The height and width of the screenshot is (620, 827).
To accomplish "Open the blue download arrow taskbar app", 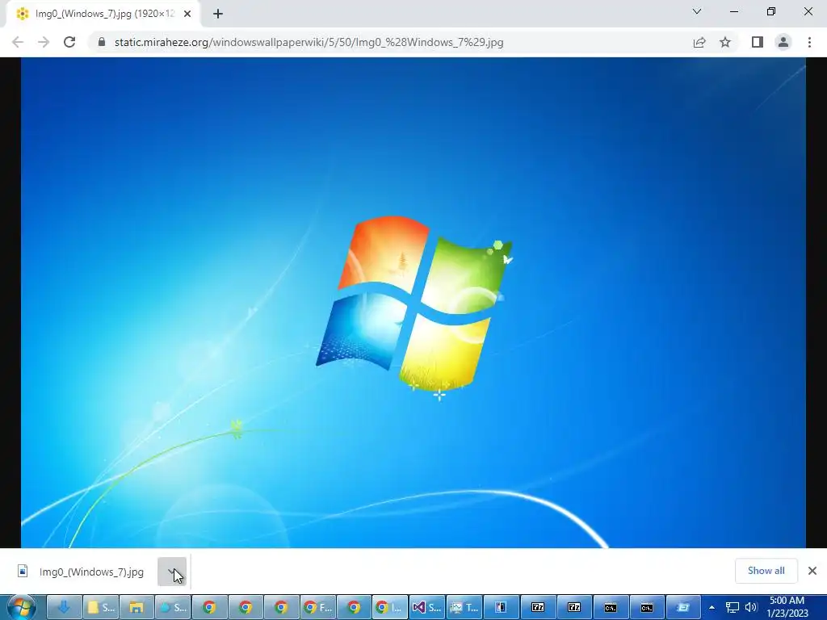I will coord(65,607).
